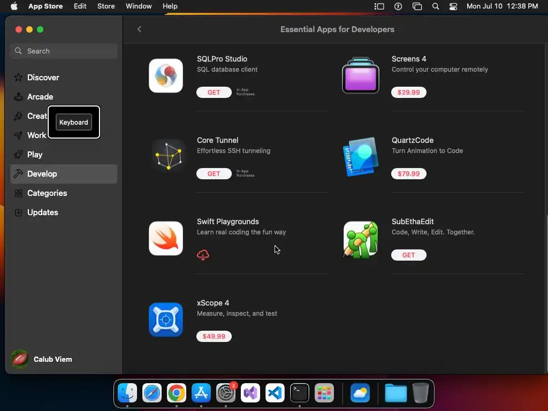Click the Search field
The width and height of the screenshot is (548, 411).
pyautogui.click(x=64, y=51)
